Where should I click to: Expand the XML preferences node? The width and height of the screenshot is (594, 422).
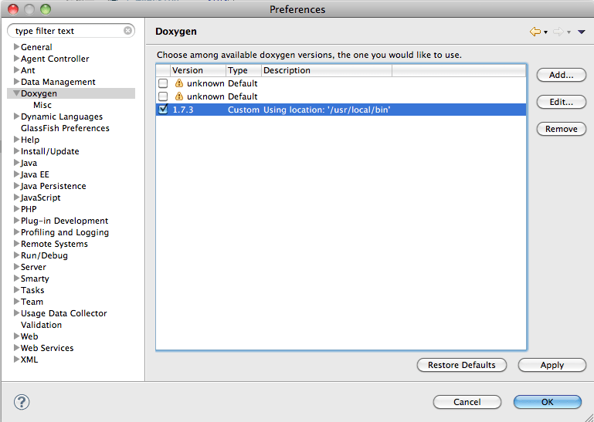pos(16,360)
